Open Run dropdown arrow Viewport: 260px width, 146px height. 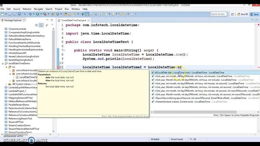[41, 14]
